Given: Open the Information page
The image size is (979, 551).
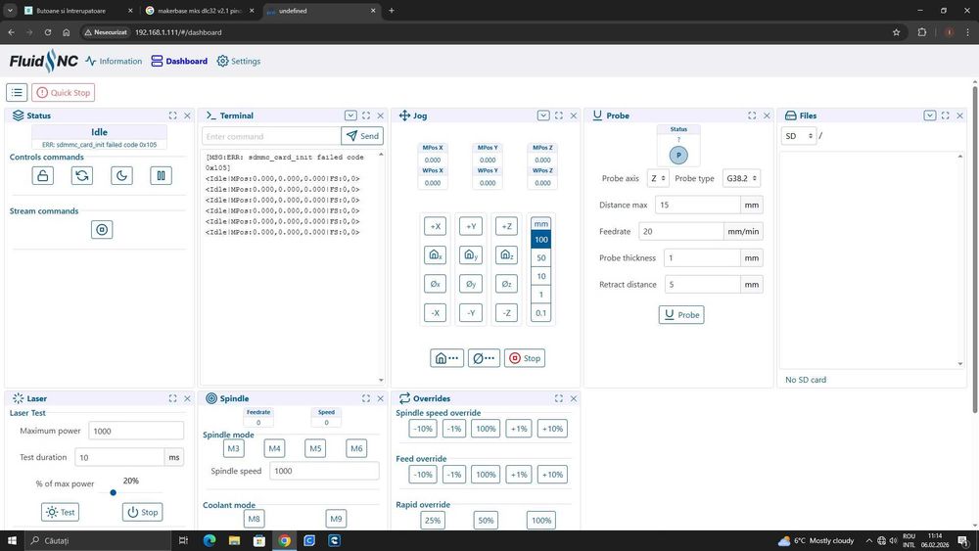Looking at the screenshot, I should click(x=114, y=61).
